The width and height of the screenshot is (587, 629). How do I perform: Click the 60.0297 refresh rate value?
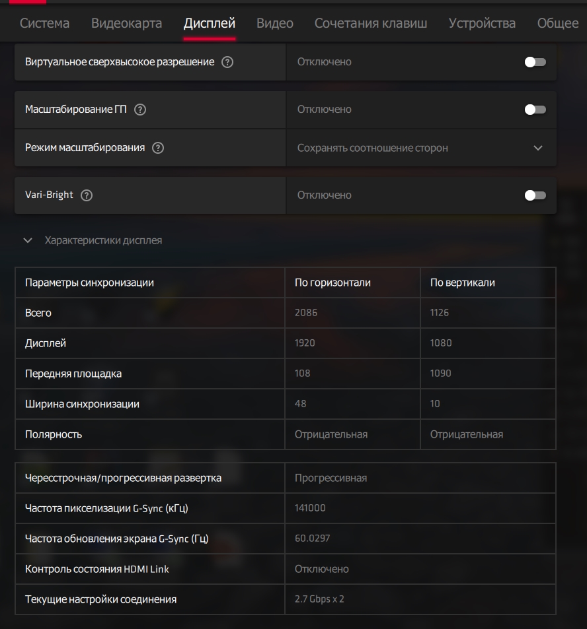click(313, 539)
